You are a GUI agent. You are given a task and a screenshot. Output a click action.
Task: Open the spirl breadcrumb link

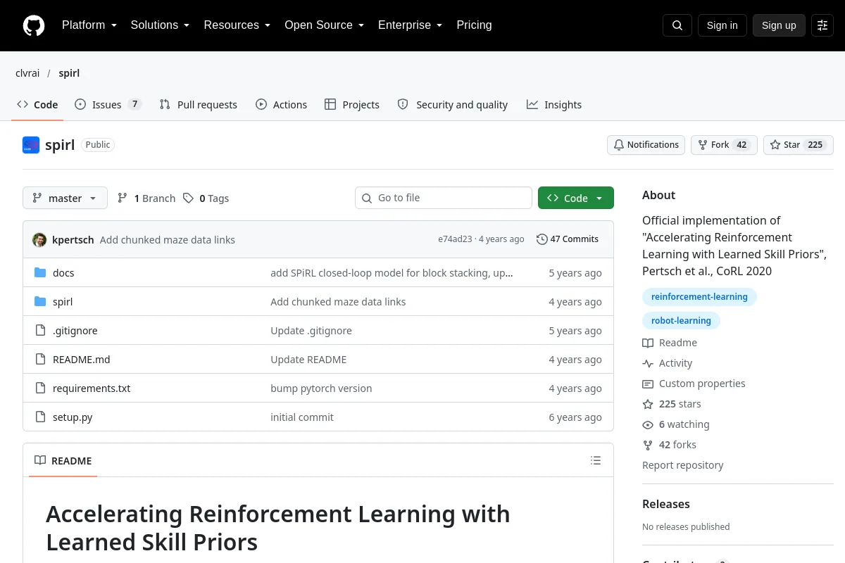(x=69, y=73)
